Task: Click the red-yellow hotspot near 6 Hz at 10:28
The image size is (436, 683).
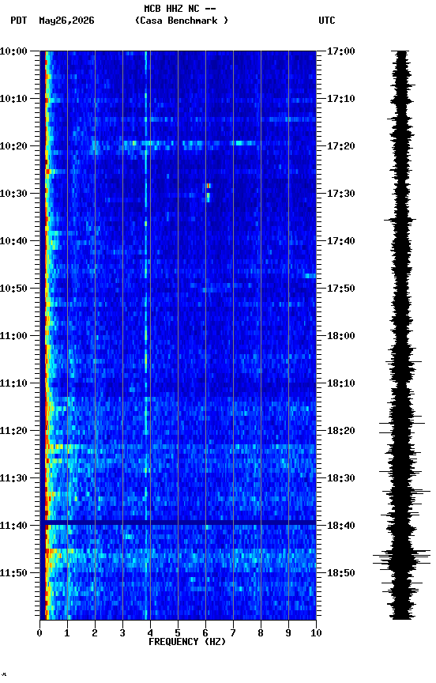Action: pos(209,186)
